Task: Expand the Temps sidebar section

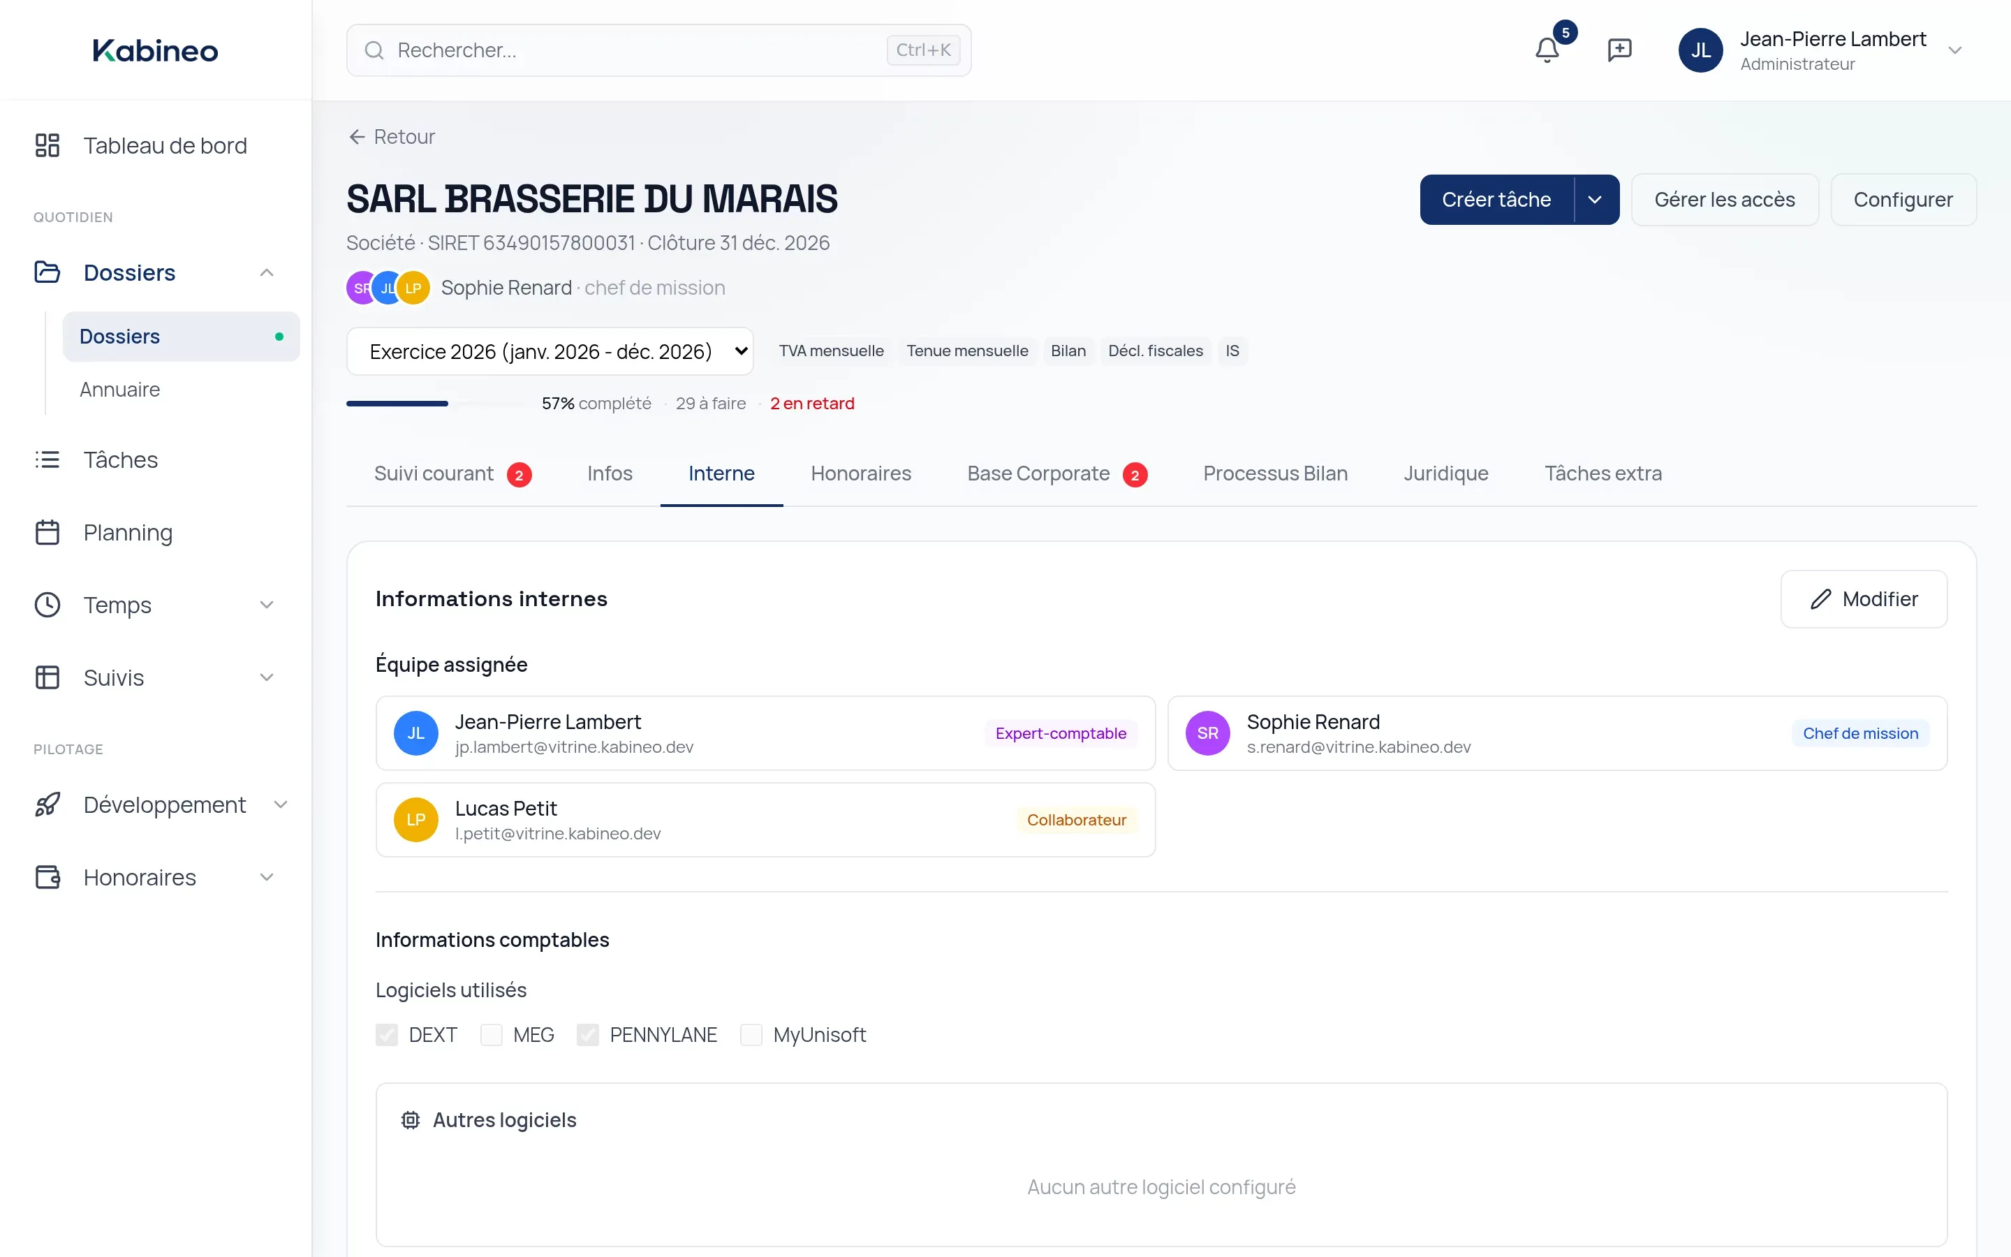Action: 267,605
